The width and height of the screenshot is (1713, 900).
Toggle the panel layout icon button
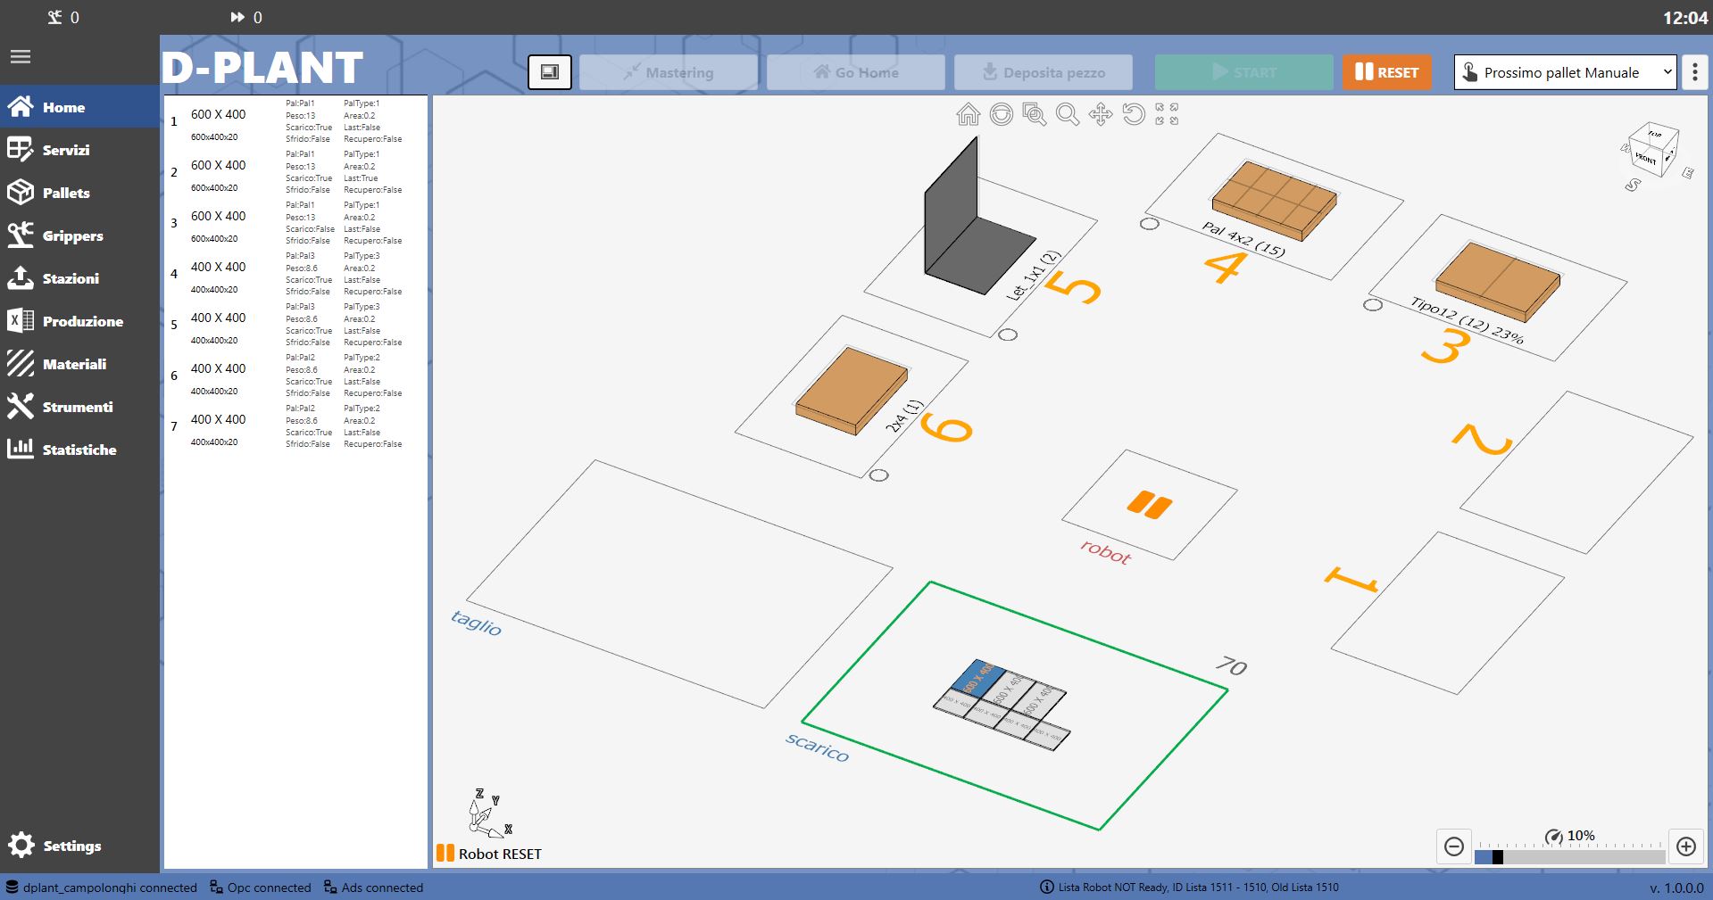pyautogui.click(x=550, y=72)
